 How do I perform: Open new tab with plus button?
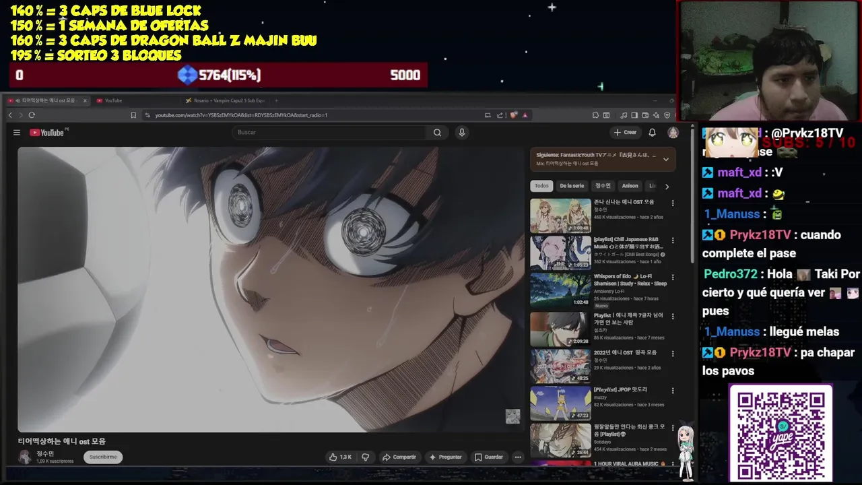pyautogui.click(x=276, y=100)
